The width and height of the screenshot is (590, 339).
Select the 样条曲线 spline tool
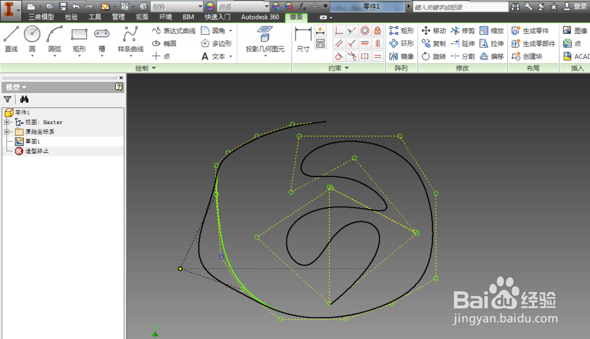(x=130, y=39)
